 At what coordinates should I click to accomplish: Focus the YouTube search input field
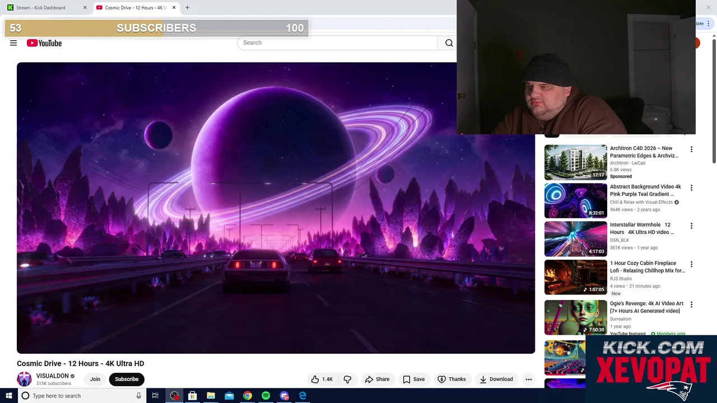point(337,43)
